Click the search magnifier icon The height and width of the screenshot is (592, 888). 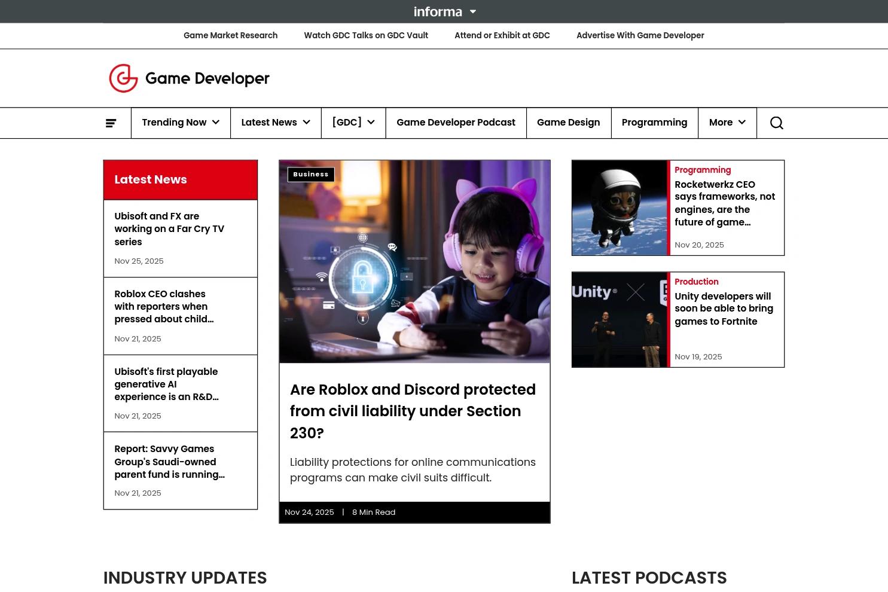(777, 123)
